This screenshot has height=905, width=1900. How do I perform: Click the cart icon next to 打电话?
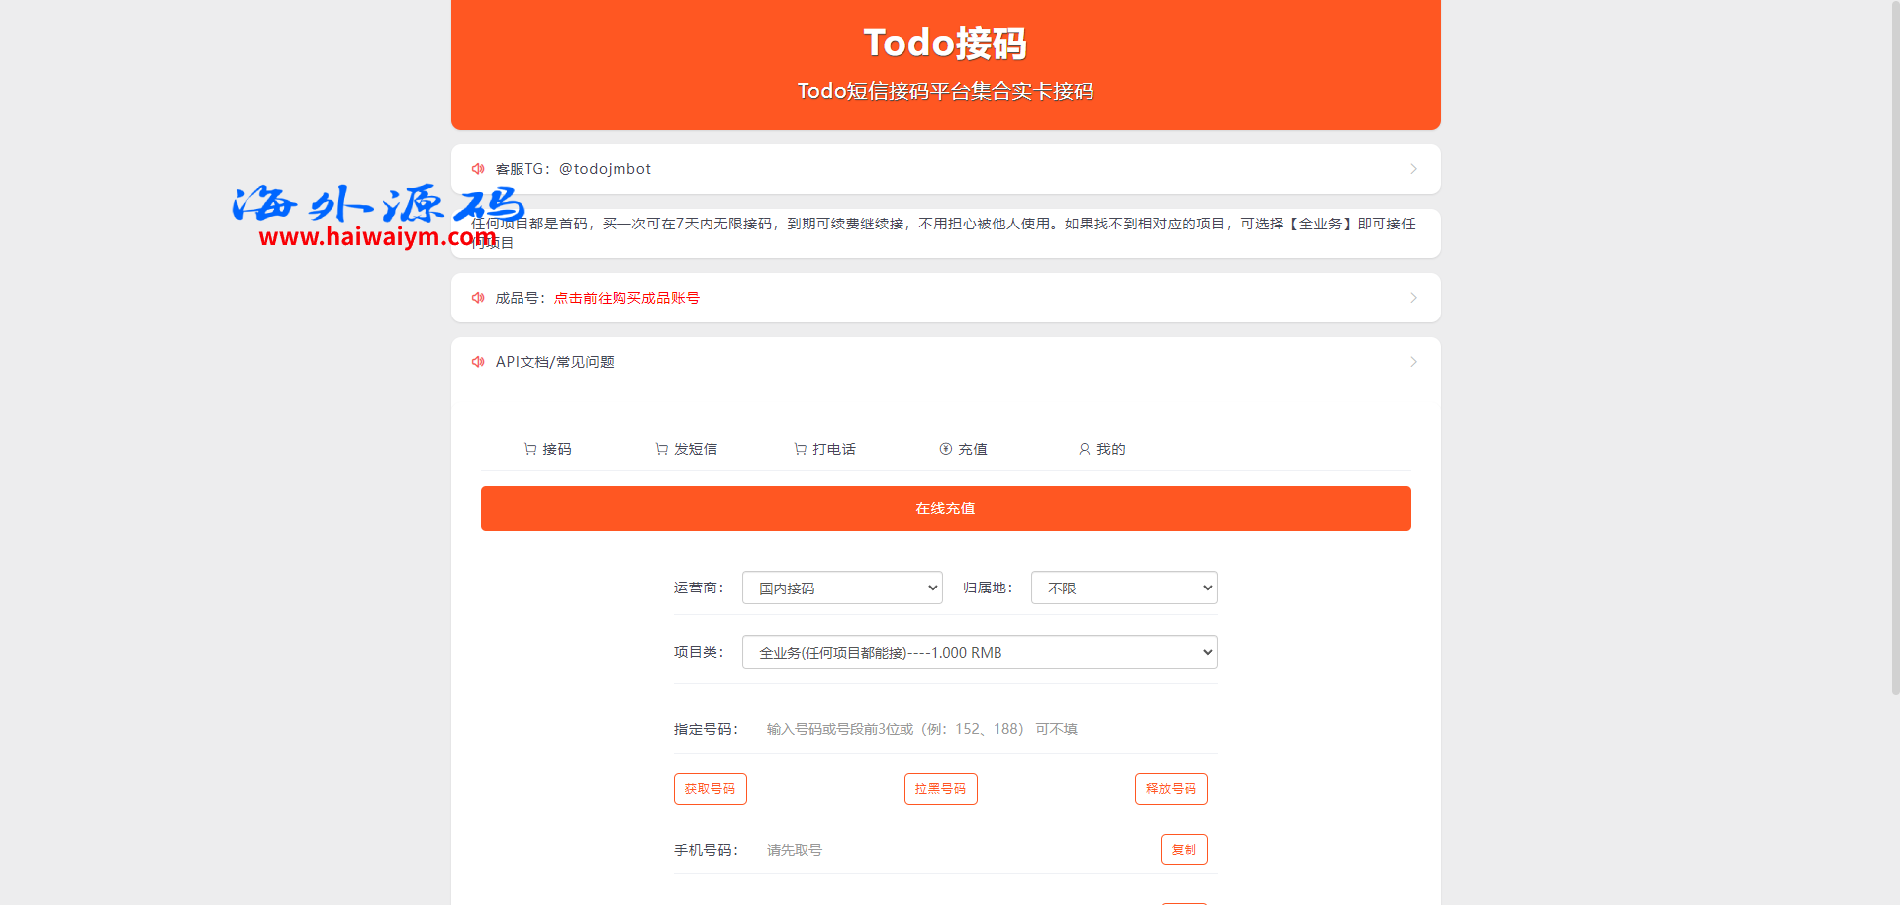(x=801, y=449)
